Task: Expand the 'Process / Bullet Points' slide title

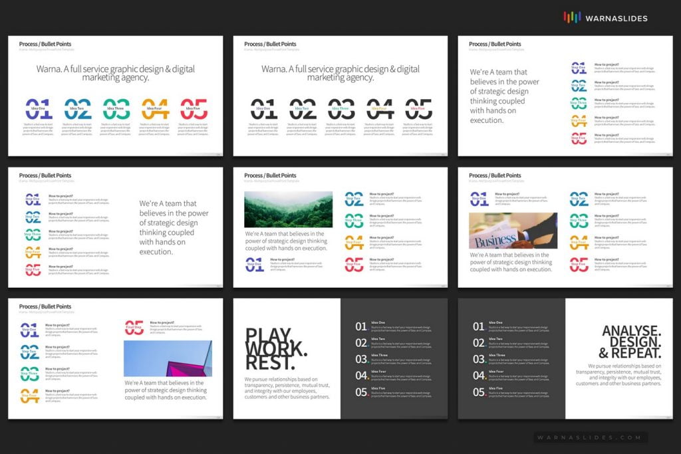Action: click(x=44, y=44)
